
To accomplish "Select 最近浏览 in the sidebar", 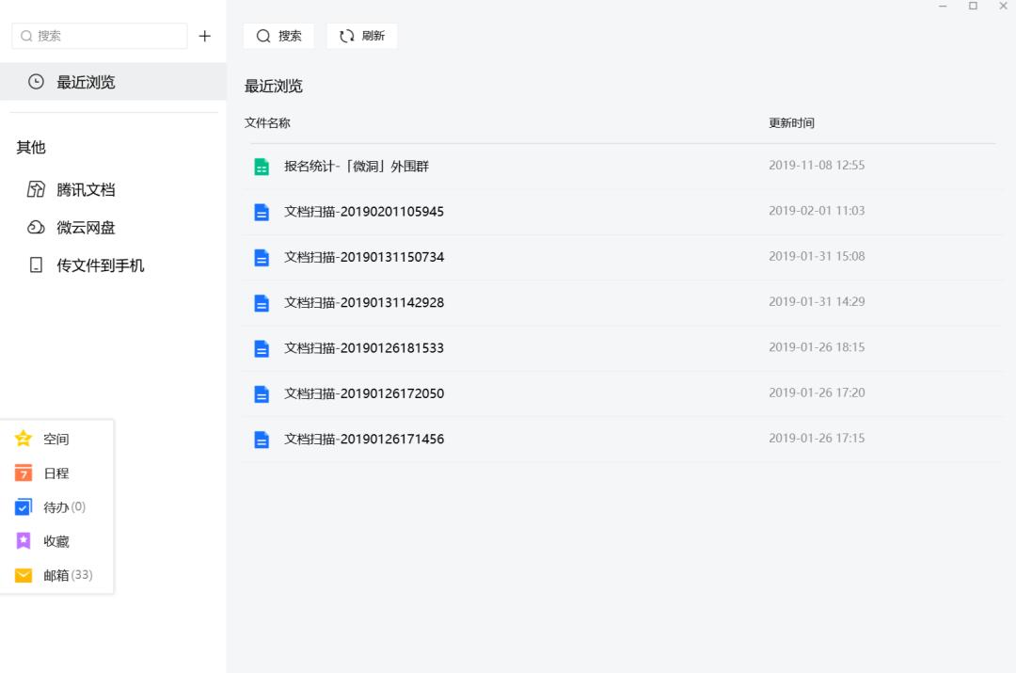I will click(114, 82).
